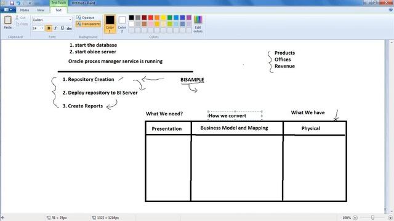Image resolution: width=394 pixels, height=221 pixels.
Task: Select the Color 1 foreground button
Action: point(110,24)
